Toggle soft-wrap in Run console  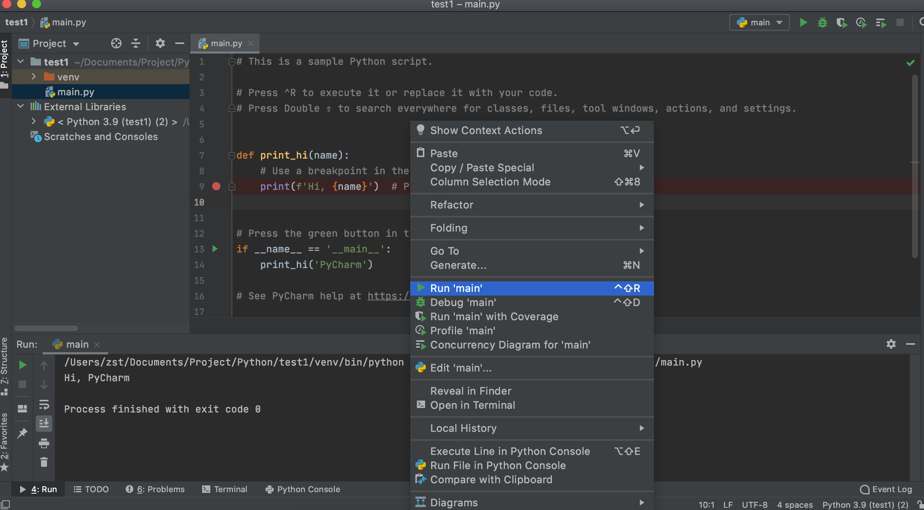[x=44, y=404]
